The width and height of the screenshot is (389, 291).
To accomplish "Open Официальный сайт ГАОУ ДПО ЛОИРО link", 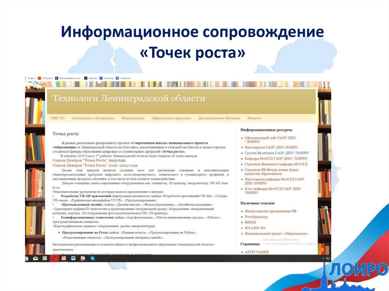I will [x=270, y=140].
